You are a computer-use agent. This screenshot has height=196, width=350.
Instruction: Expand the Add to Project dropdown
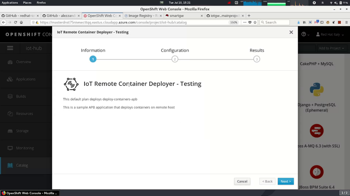[331, 48]
